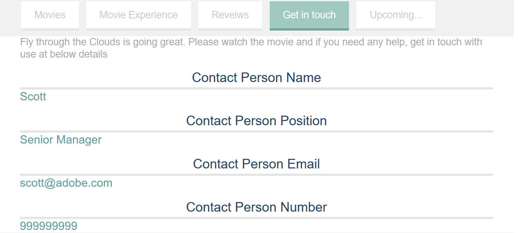
Task: Click the divider under Contact Person Position
Action: pyautogui.click(x=257, y=131)
